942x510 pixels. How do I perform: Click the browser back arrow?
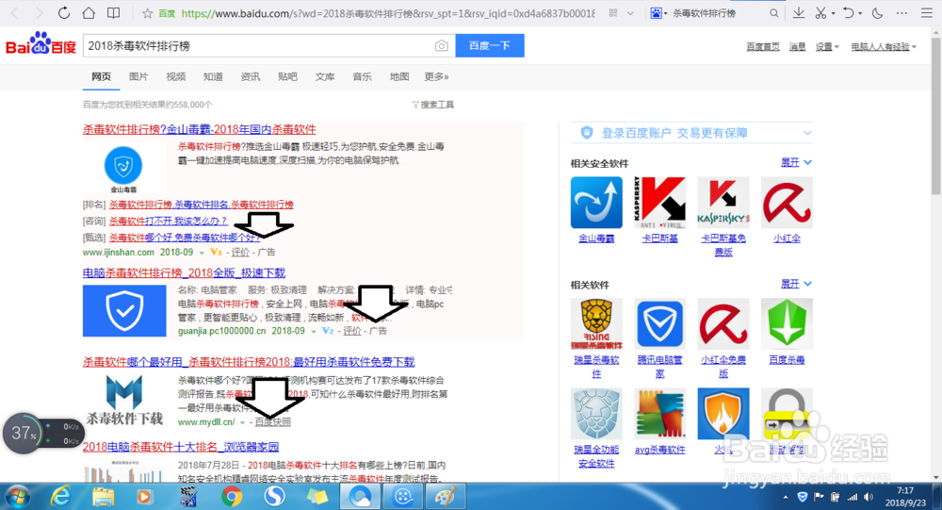(x=15, y=12)
